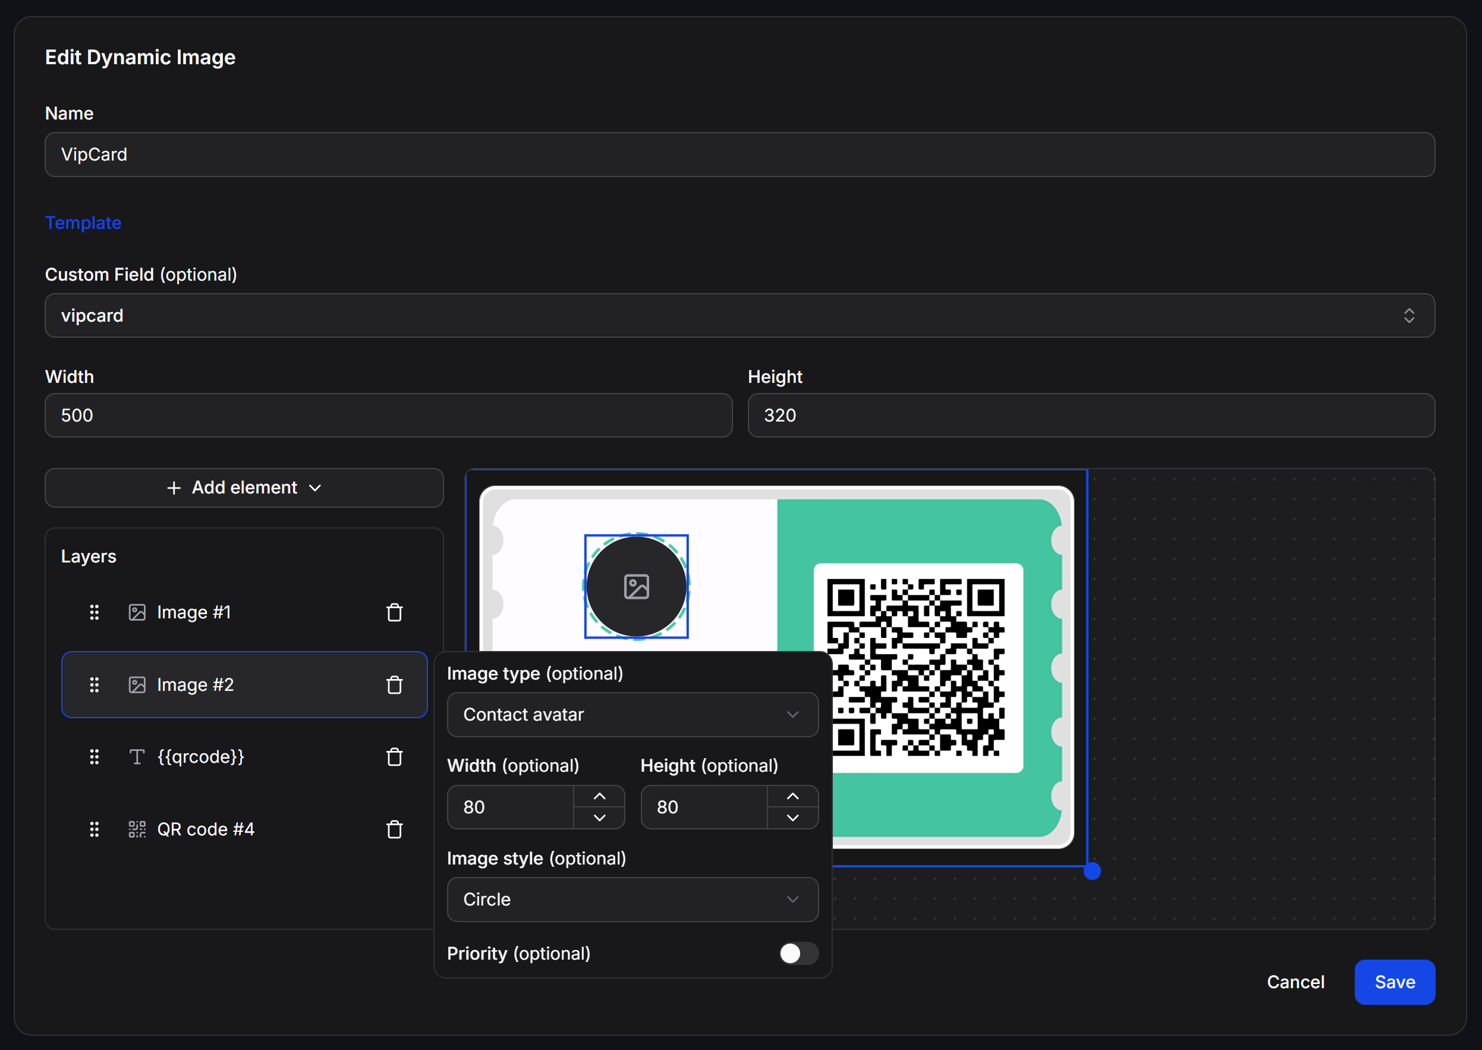Click the blue canvas resize handle
Screen dimensions: 1482x1050
click(1092, 872)
